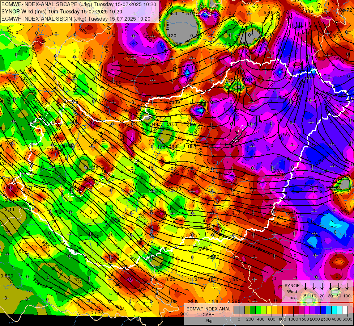Click the 84.3 value on the map
This screenshot has width=354, height=326.
point(172,13)
